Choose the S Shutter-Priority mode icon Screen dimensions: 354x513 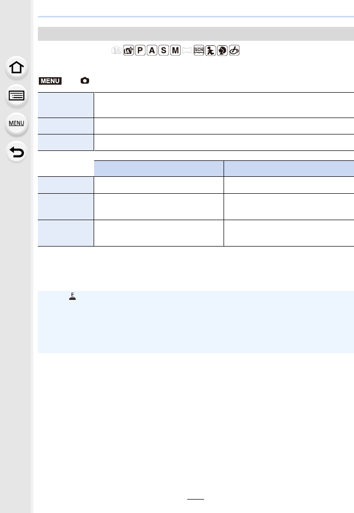(164, 50)
